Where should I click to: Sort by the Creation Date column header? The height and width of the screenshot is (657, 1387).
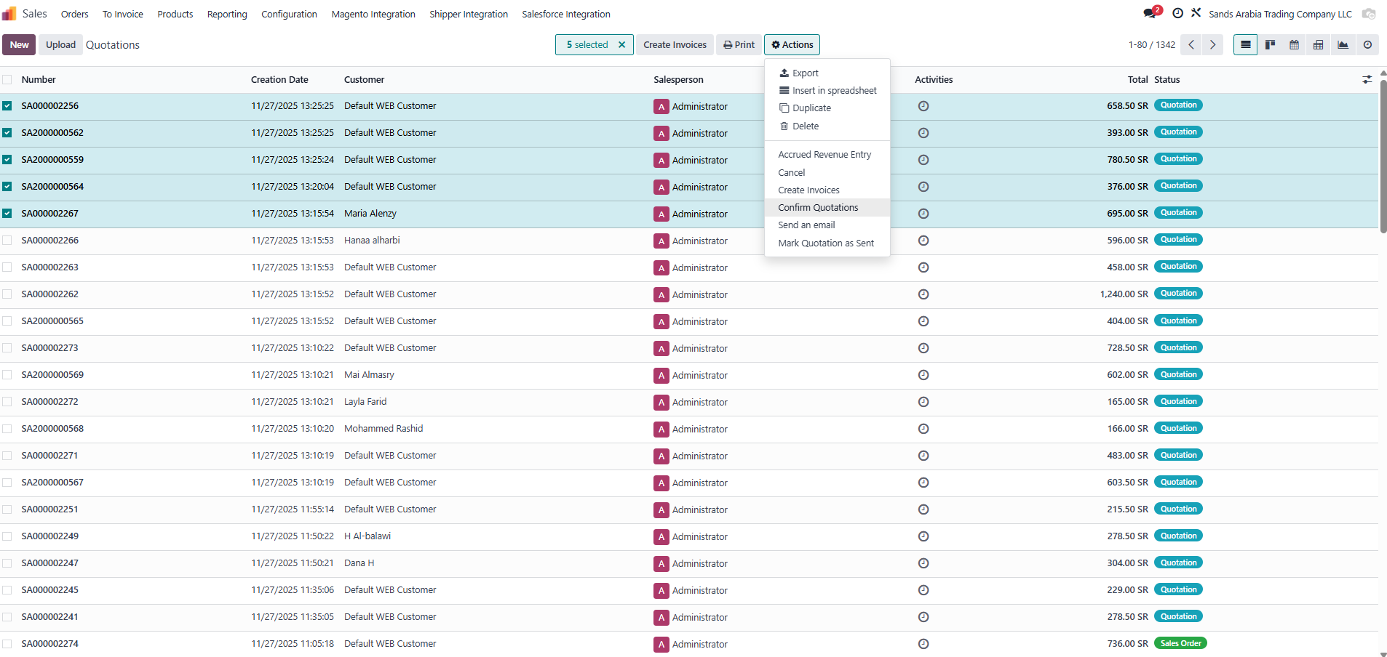pos(279,80)
